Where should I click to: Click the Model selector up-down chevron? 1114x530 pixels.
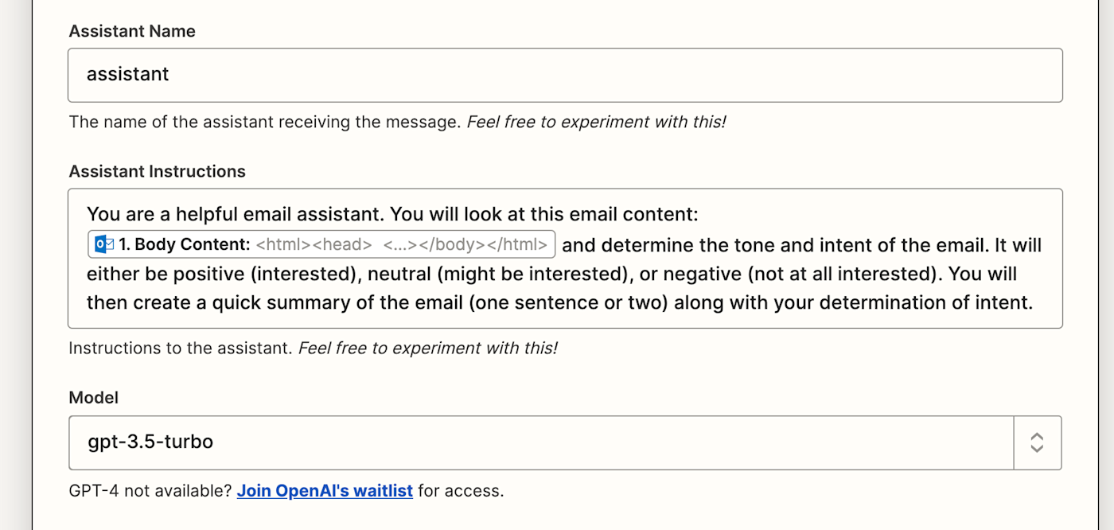[1037, 442]
